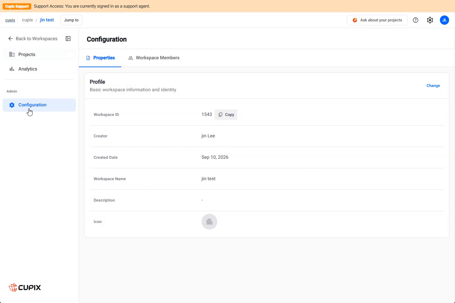Click the Workspace Name label

[x=110, y=179]
